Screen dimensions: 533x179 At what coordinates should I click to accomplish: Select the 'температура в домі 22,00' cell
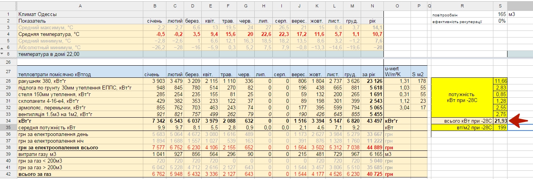tap(80, 54)
